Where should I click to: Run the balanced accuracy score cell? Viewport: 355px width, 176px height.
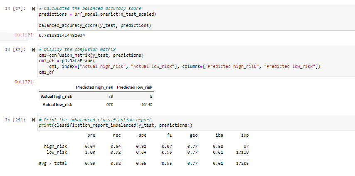[34, 9]
